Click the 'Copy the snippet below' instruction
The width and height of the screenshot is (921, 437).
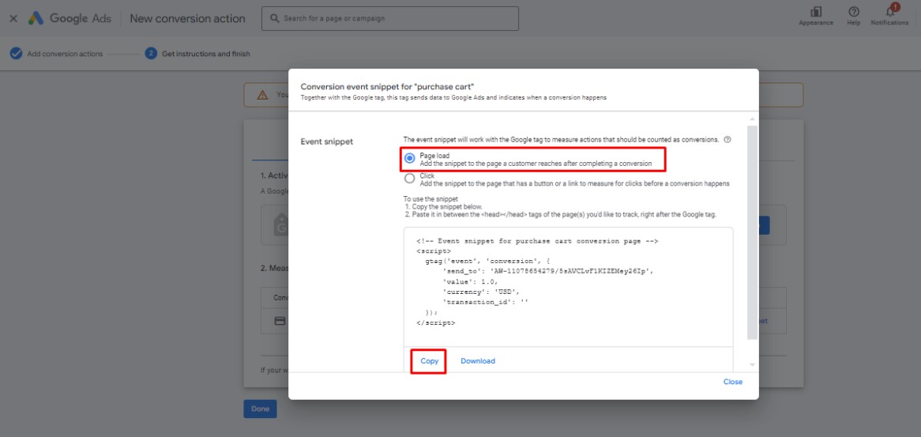[x=443, y=207]
